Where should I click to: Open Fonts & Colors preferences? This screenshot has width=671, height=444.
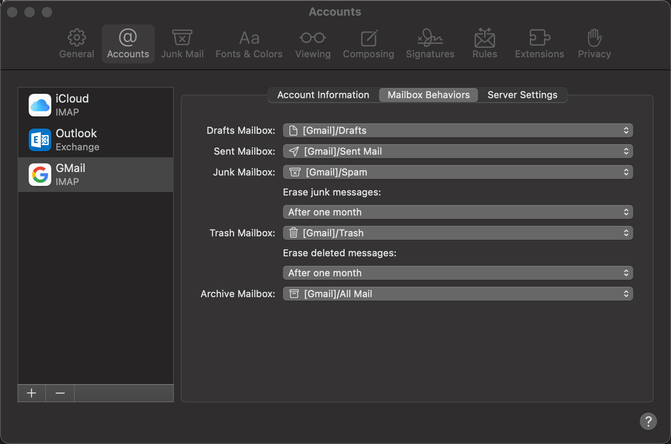coord(249,44)
